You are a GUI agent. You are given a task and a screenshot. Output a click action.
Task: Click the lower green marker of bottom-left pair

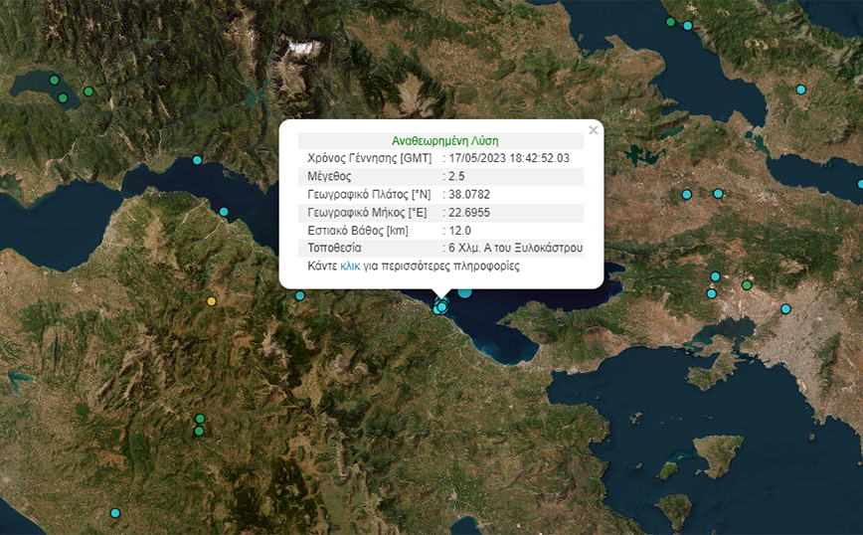(199, 431)
